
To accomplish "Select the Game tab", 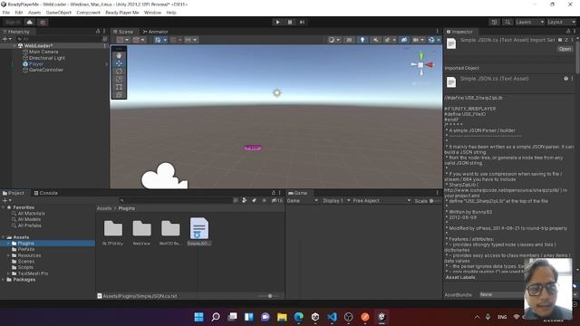I will (298, 193).
